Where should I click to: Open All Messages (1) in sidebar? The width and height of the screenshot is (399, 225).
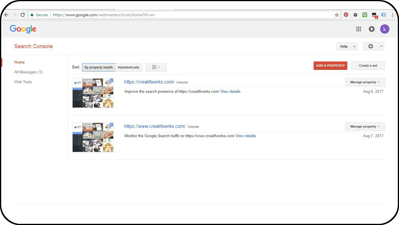[x=28, y=72]
